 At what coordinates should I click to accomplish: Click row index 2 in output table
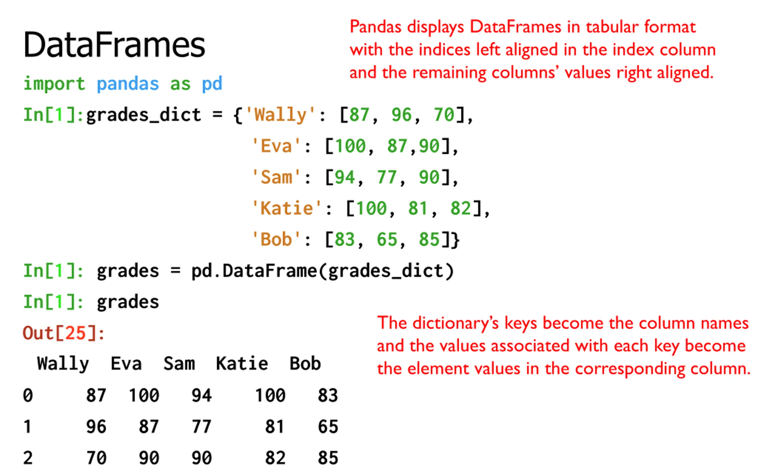(28, 458)
